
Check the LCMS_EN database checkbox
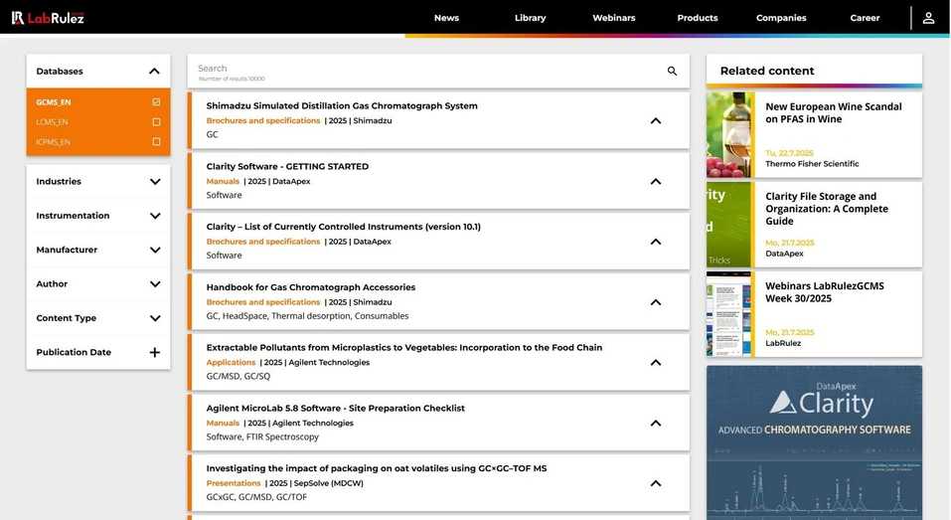[x=156, y=122]
